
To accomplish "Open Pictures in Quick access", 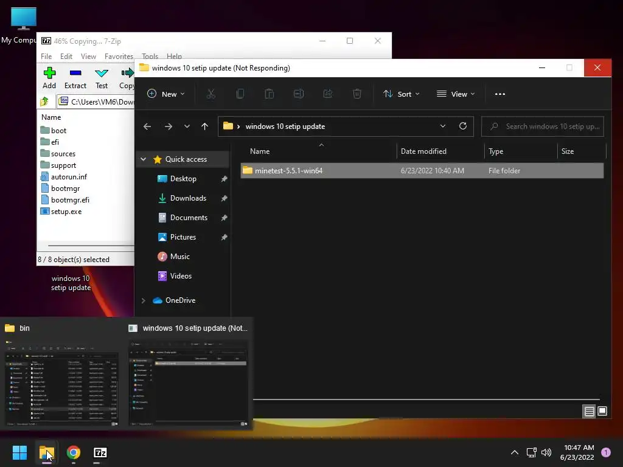I will click(183, 237).
